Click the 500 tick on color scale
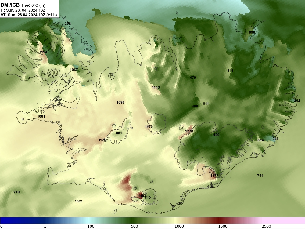 click(x=135, y=226)
